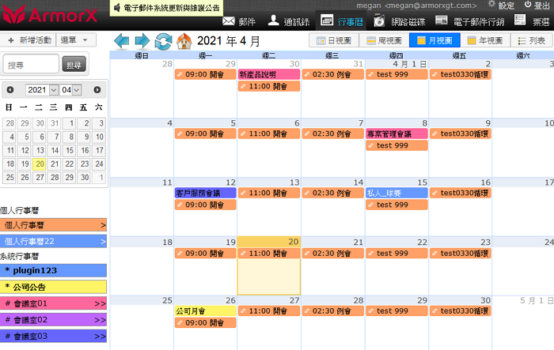Open the 選單 dropdown menu

tap(78, 40)
